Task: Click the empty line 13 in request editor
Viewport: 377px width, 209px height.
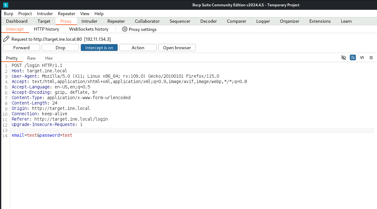Action: [x=192, y=130]
